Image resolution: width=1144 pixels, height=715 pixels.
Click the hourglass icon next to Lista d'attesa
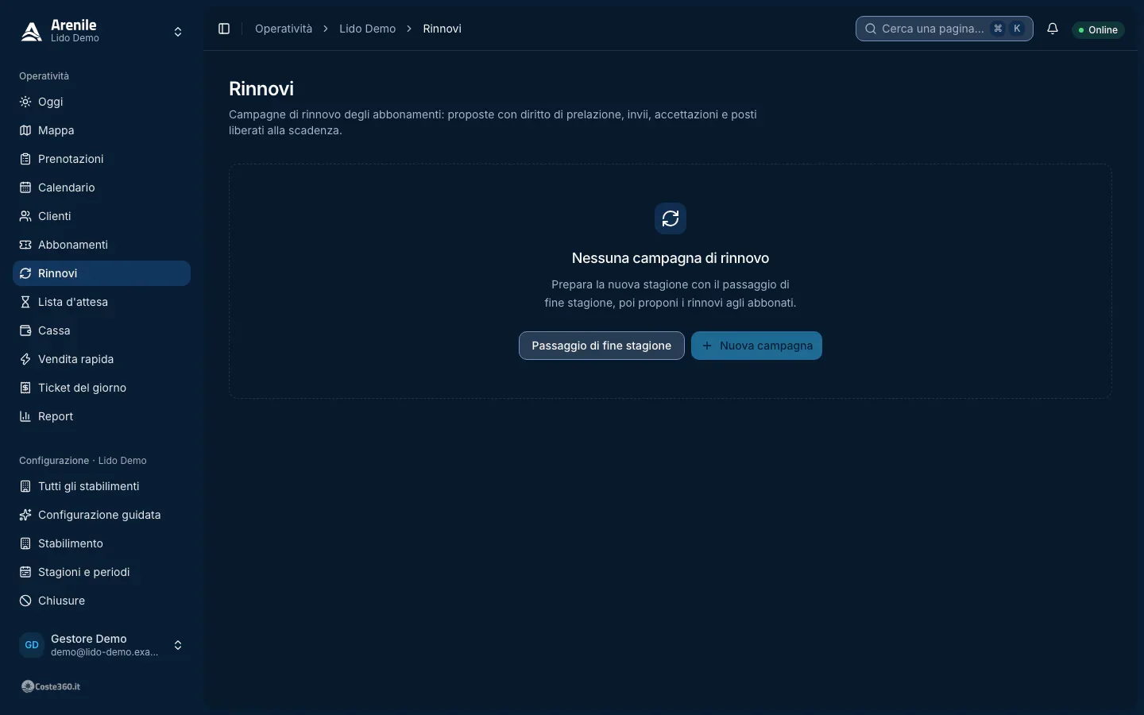point(25,302)
